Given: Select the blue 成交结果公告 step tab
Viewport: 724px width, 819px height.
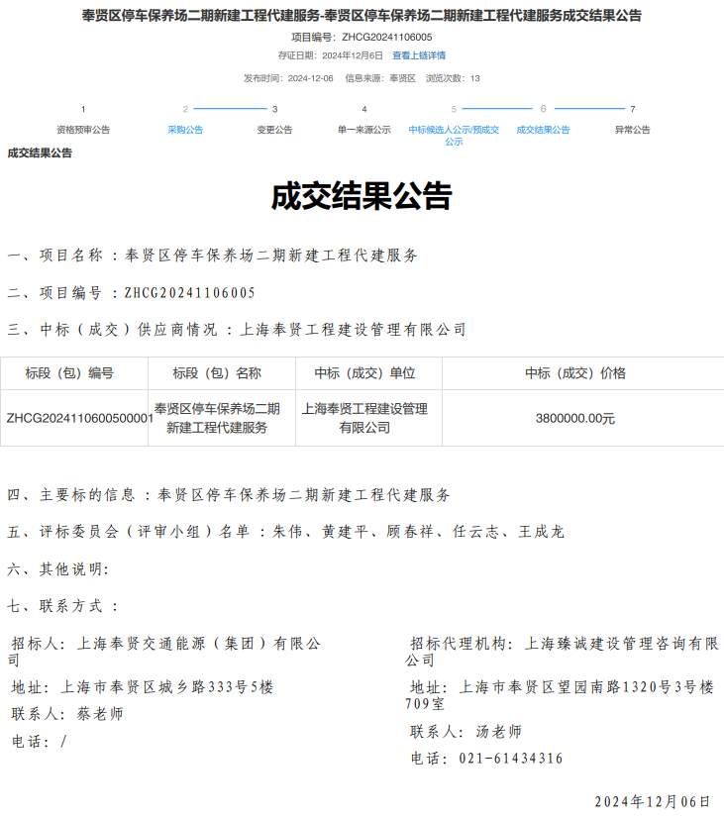Looking at the screenshot, I should [543, 130].
